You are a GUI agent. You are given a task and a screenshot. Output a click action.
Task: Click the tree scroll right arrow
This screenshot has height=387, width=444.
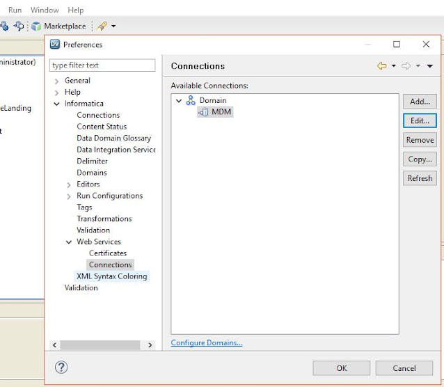(150, 345)
